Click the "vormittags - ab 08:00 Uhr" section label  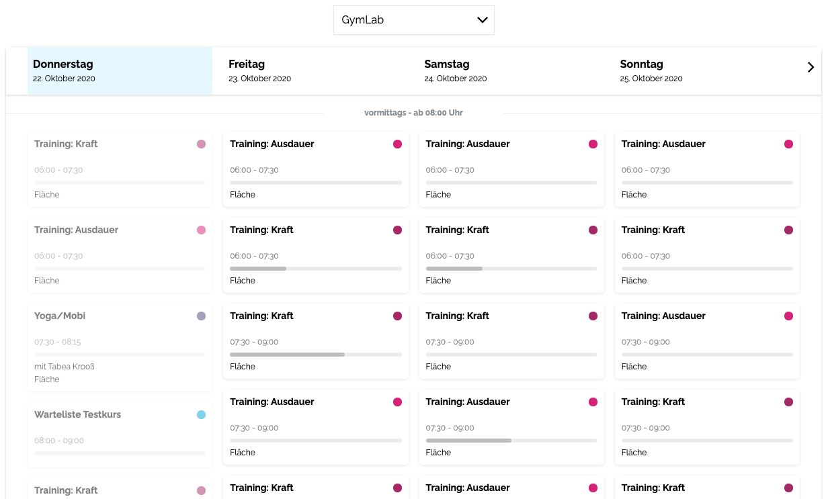point(413,113)
